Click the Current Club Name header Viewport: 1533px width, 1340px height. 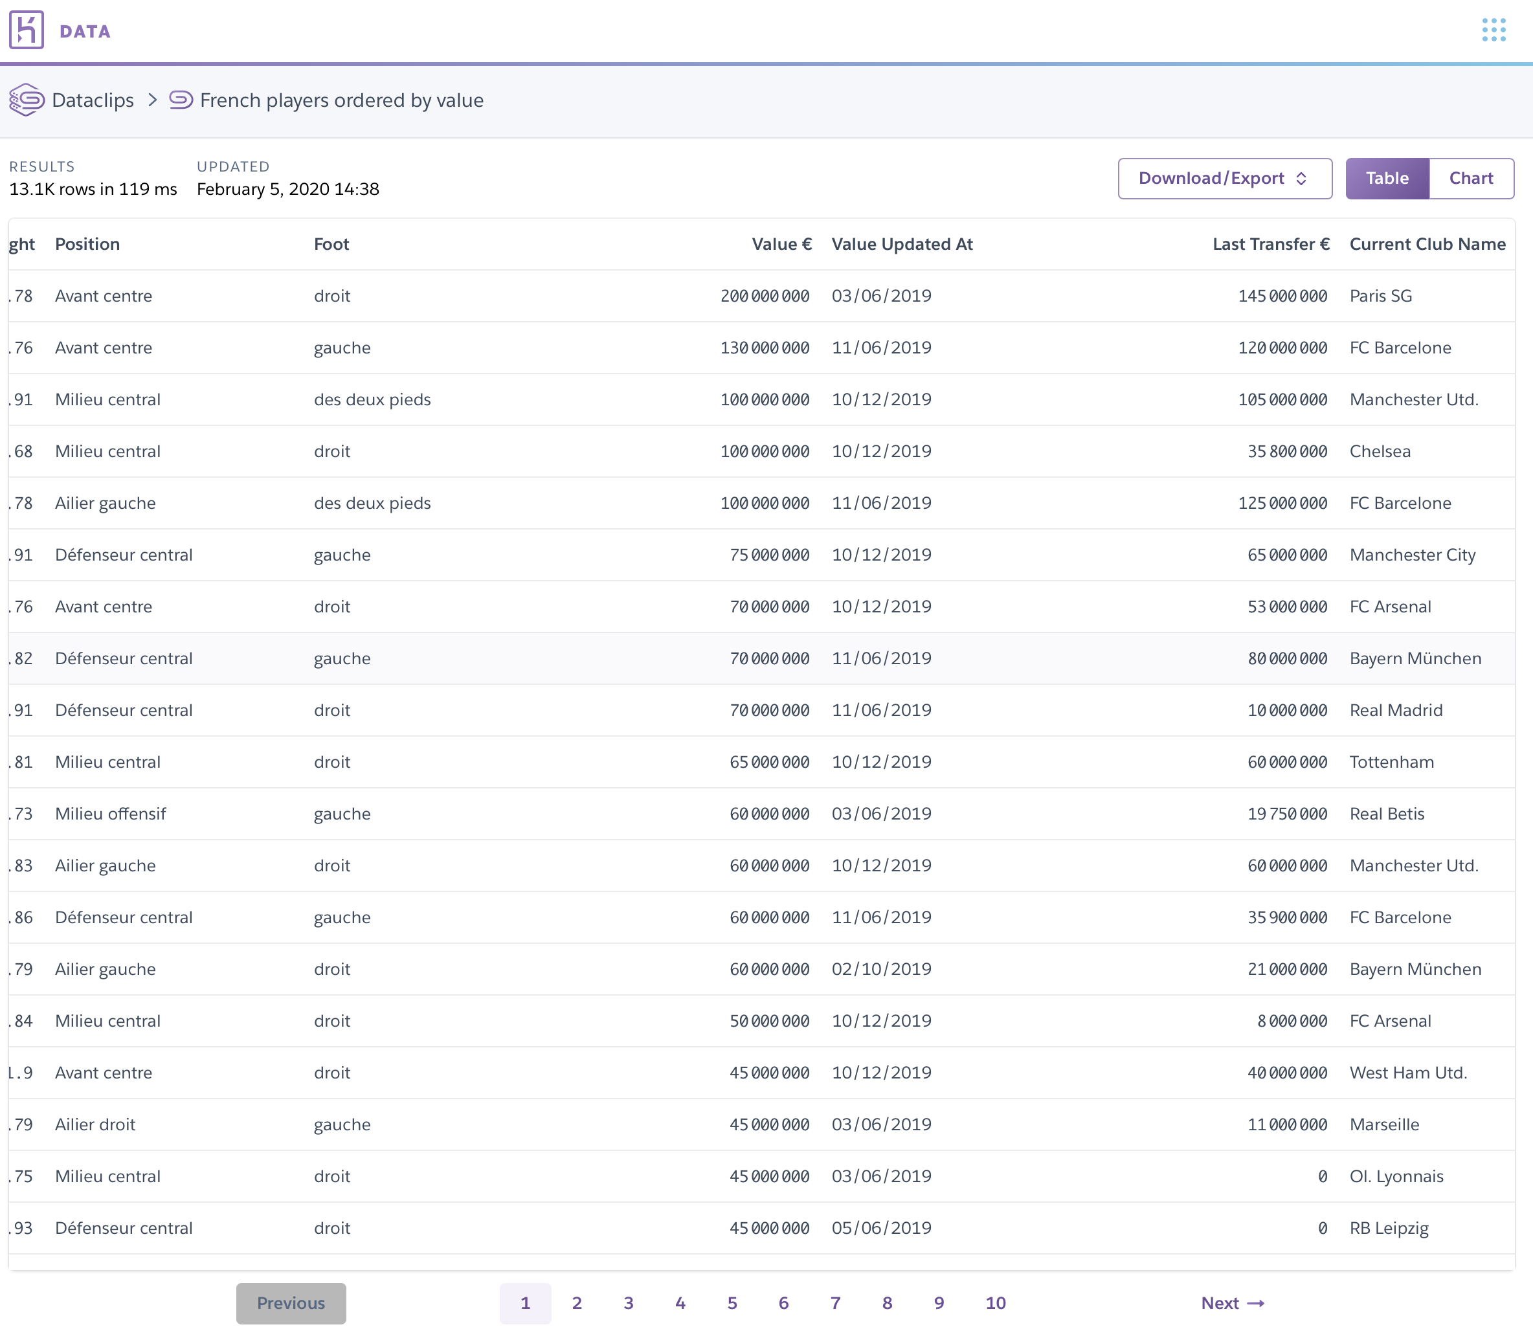pyautogui.click(x=1427, y=244)
